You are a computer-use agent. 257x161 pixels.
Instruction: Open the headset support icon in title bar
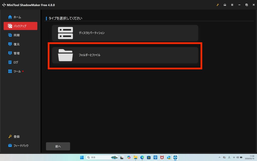[x=225, y=5]
